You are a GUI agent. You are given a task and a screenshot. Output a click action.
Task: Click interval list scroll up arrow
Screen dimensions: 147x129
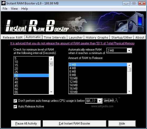[x=51, y=59]
